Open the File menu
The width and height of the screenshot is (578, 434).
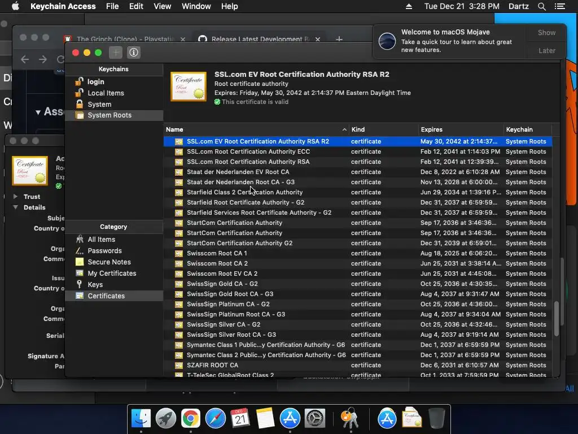coord(112,6)
